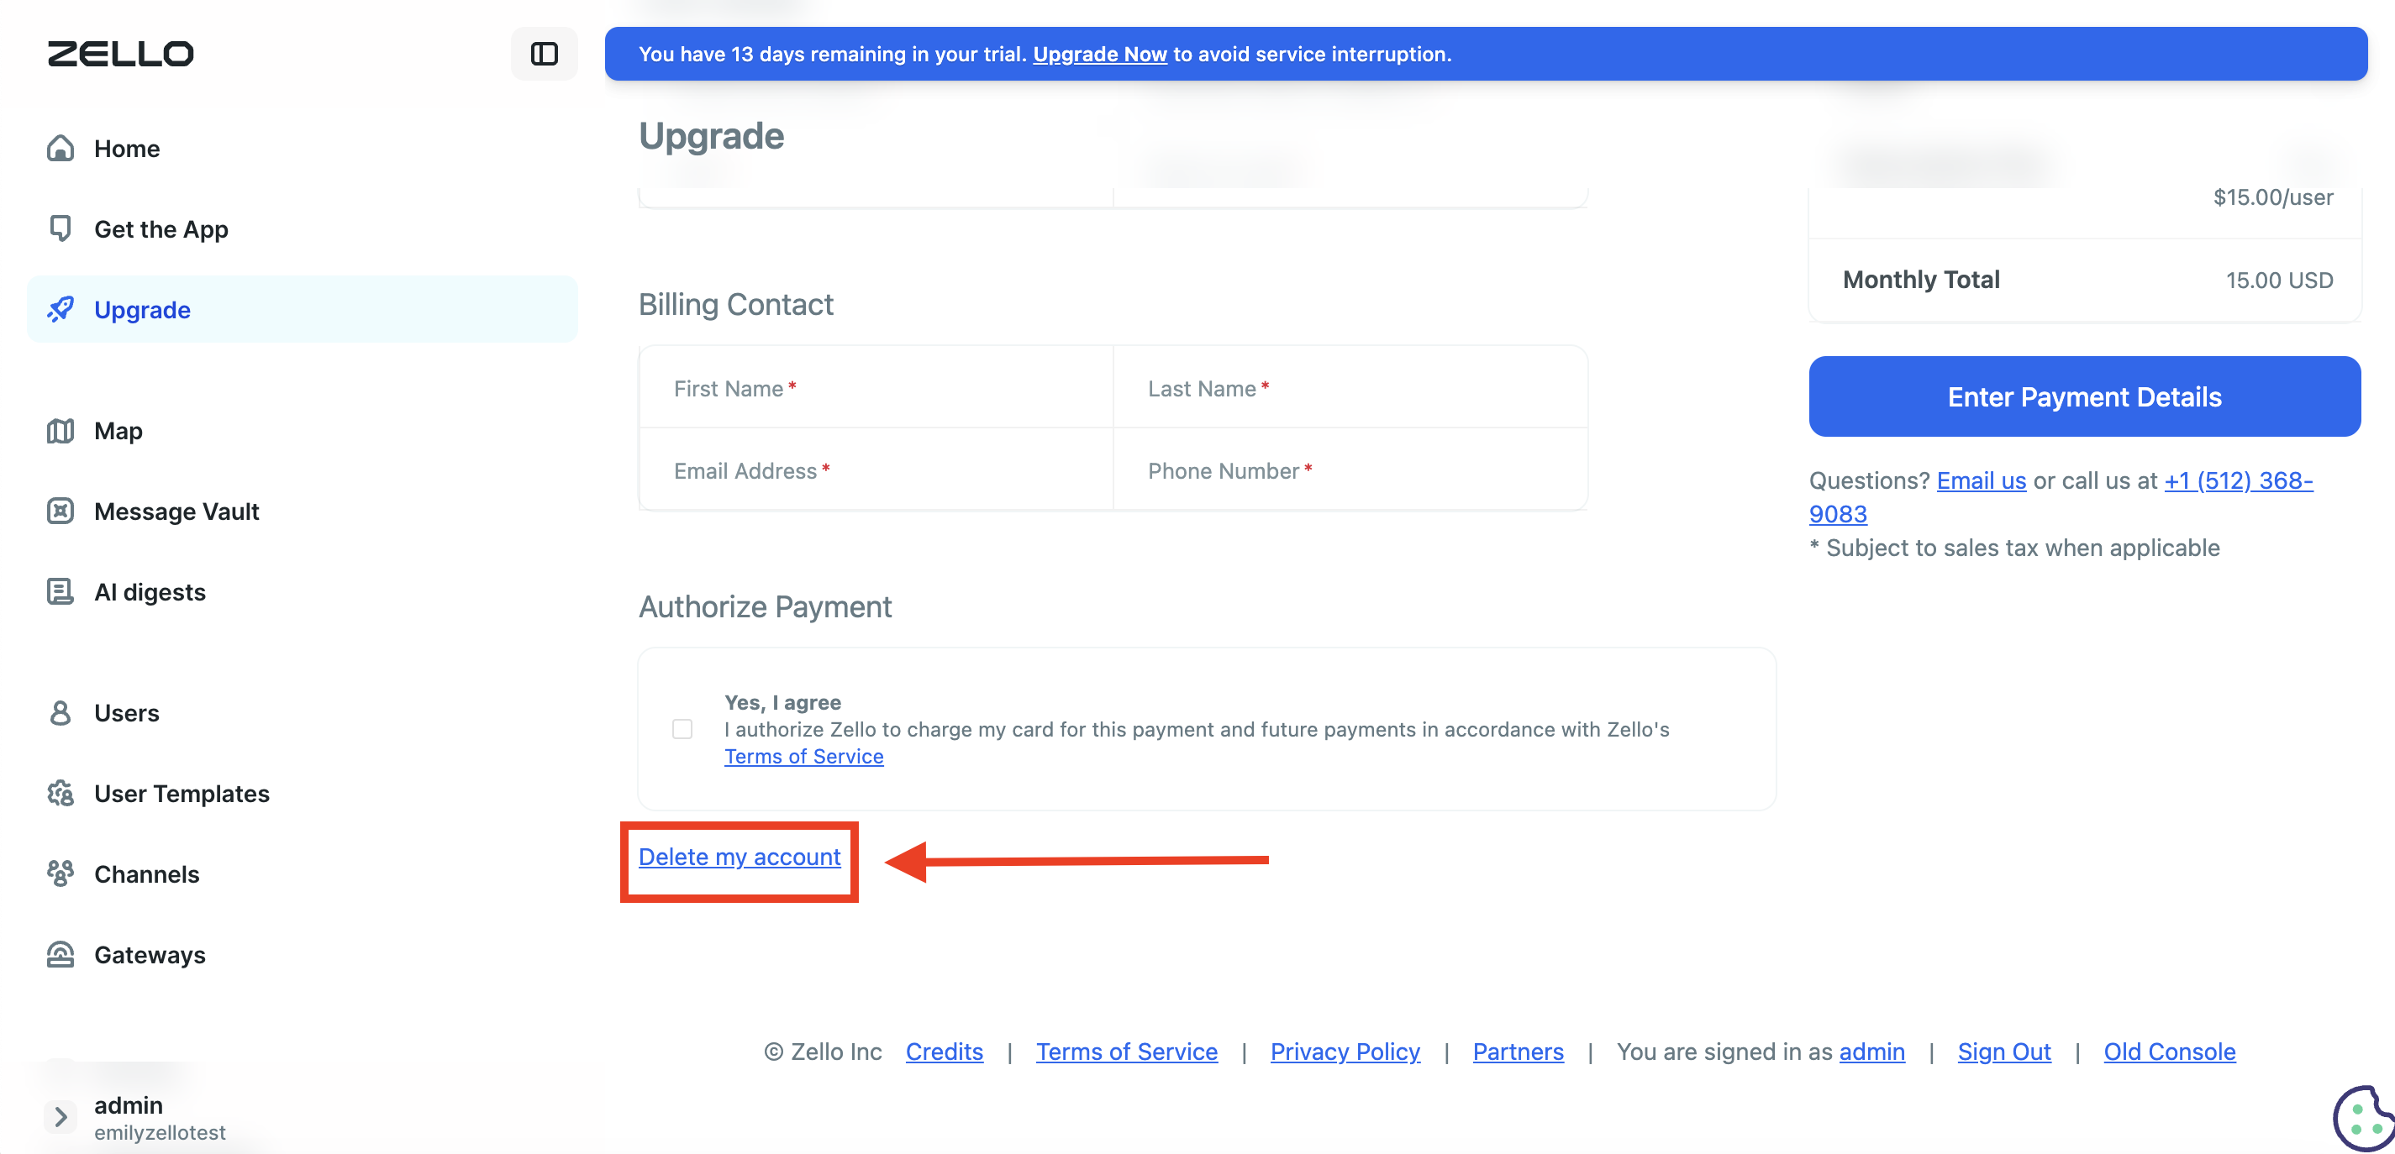The height and width of the screenshot is (1154, 2395).
Task: Switch to Old Console
Action: [x=2169, y=1052]
